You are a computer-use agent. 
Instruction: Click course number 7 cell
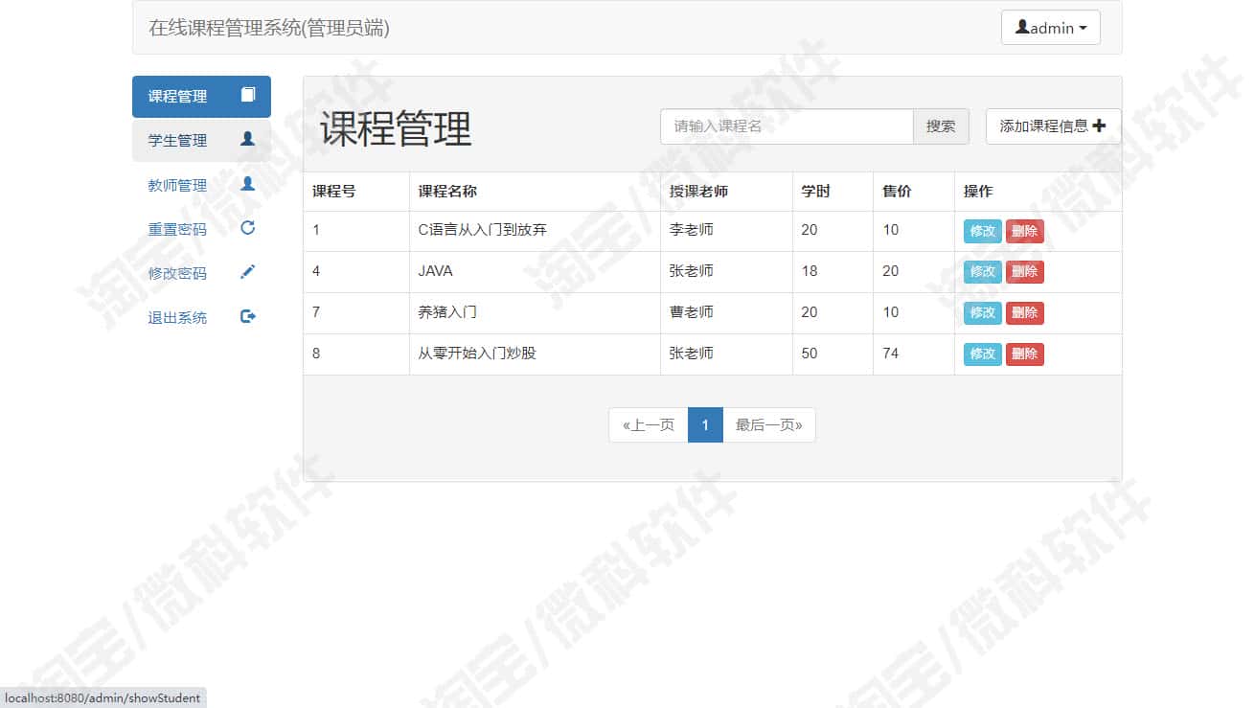(356, 313)
